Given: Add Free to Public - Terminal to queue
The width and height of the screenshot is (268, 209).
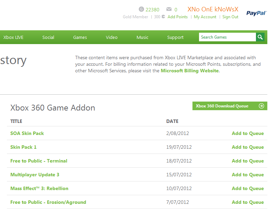Looking at the screenshot, I should (248, 161).
